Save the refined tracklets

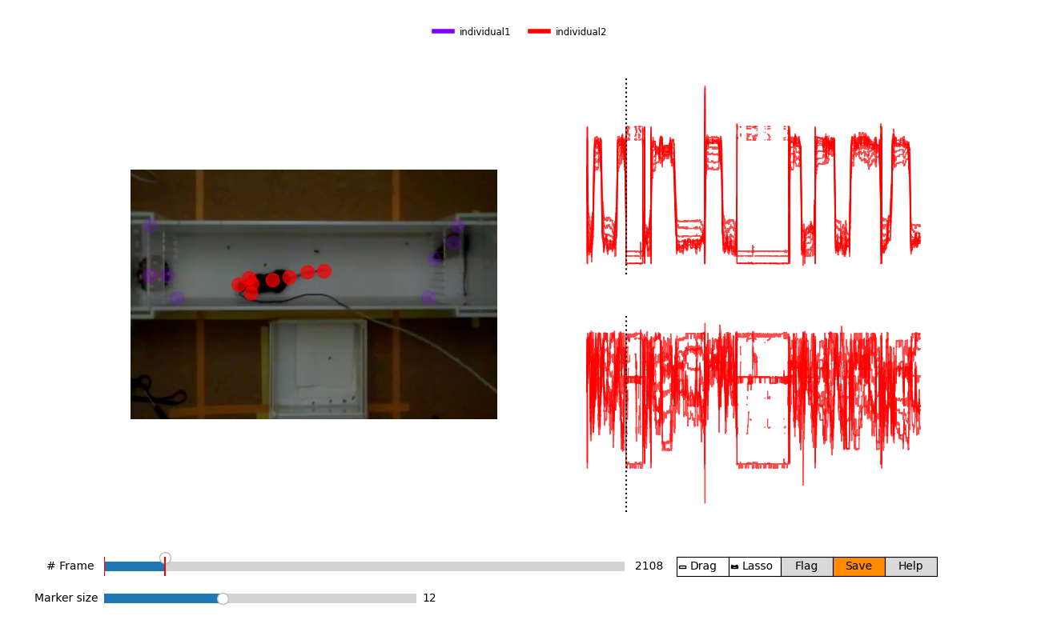tap(858, 566)
